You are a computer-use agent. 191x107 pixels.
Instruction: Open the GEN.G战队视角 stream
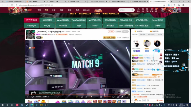[126, 25]
